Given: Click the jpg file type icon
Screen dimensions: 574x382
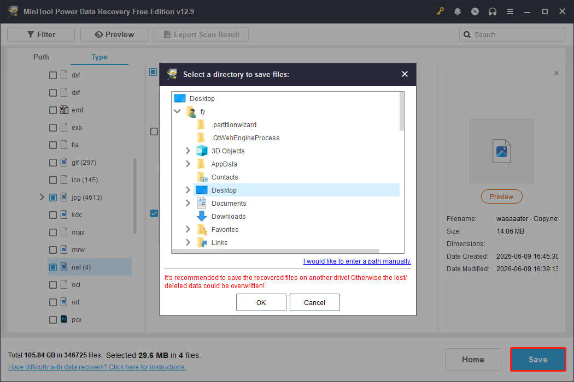Looking at the screenshot, I should (64, 197).
